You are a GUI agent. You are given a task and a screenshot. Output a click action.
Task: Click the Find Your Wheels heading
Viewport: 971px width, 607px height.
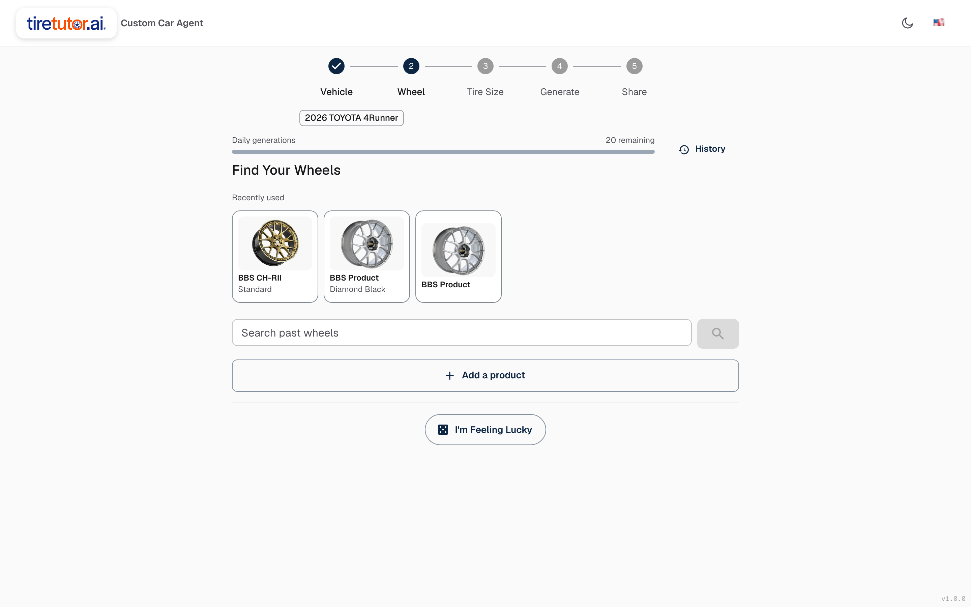coord(286,170)
